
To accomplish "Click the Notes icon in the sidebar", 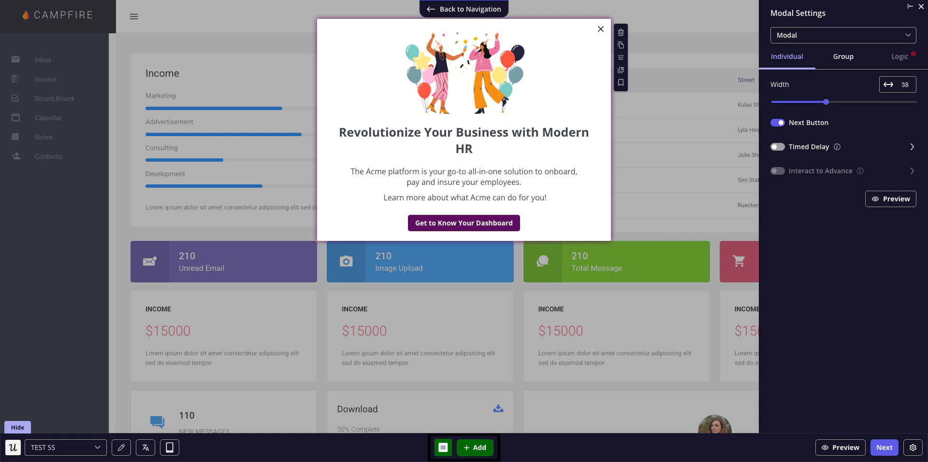I will click(x=15, y=137).
